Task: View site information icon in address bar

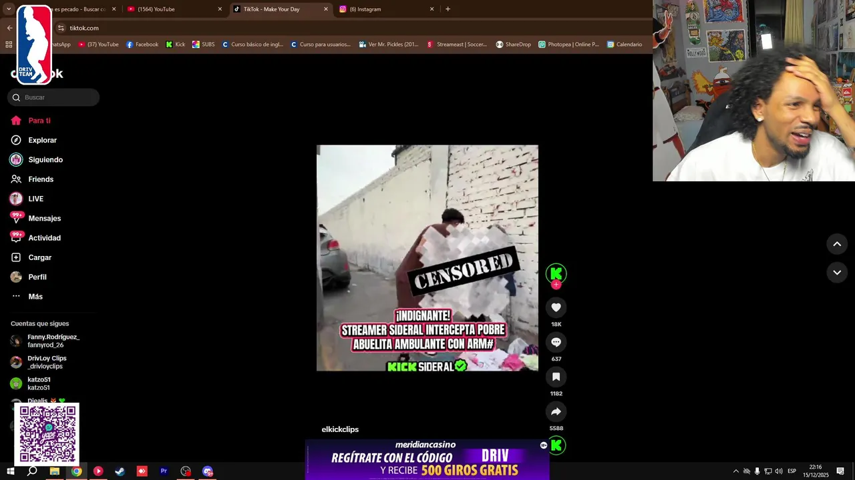Action: pos(61,28)
